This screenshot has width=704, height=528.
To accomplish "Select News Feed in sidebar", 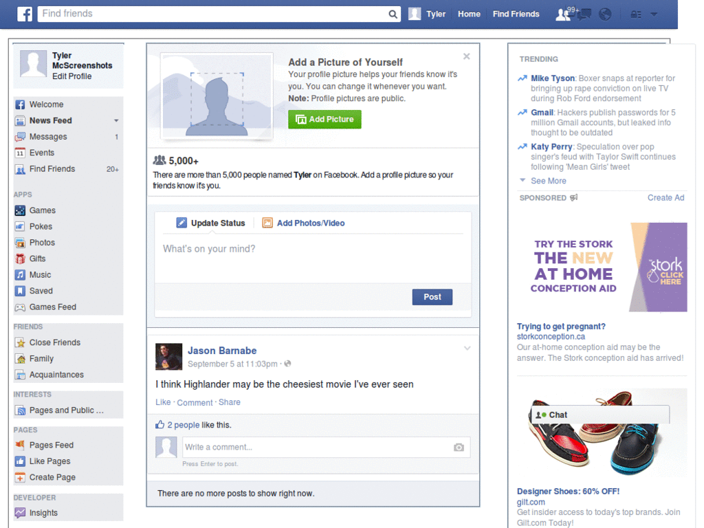I will point(50,120).
